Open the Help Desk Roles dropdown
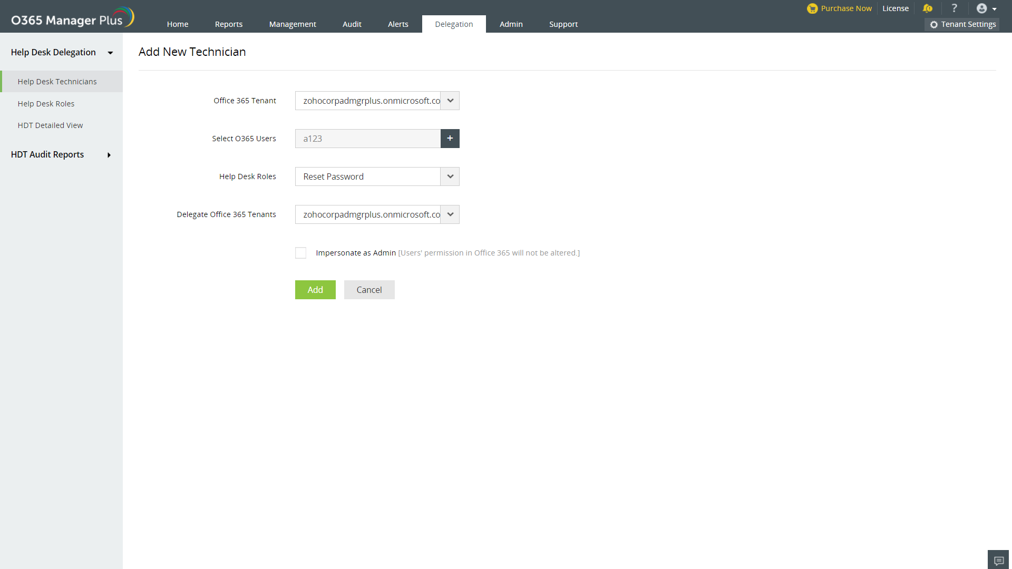1012x569 pixels. pos(450,176)
